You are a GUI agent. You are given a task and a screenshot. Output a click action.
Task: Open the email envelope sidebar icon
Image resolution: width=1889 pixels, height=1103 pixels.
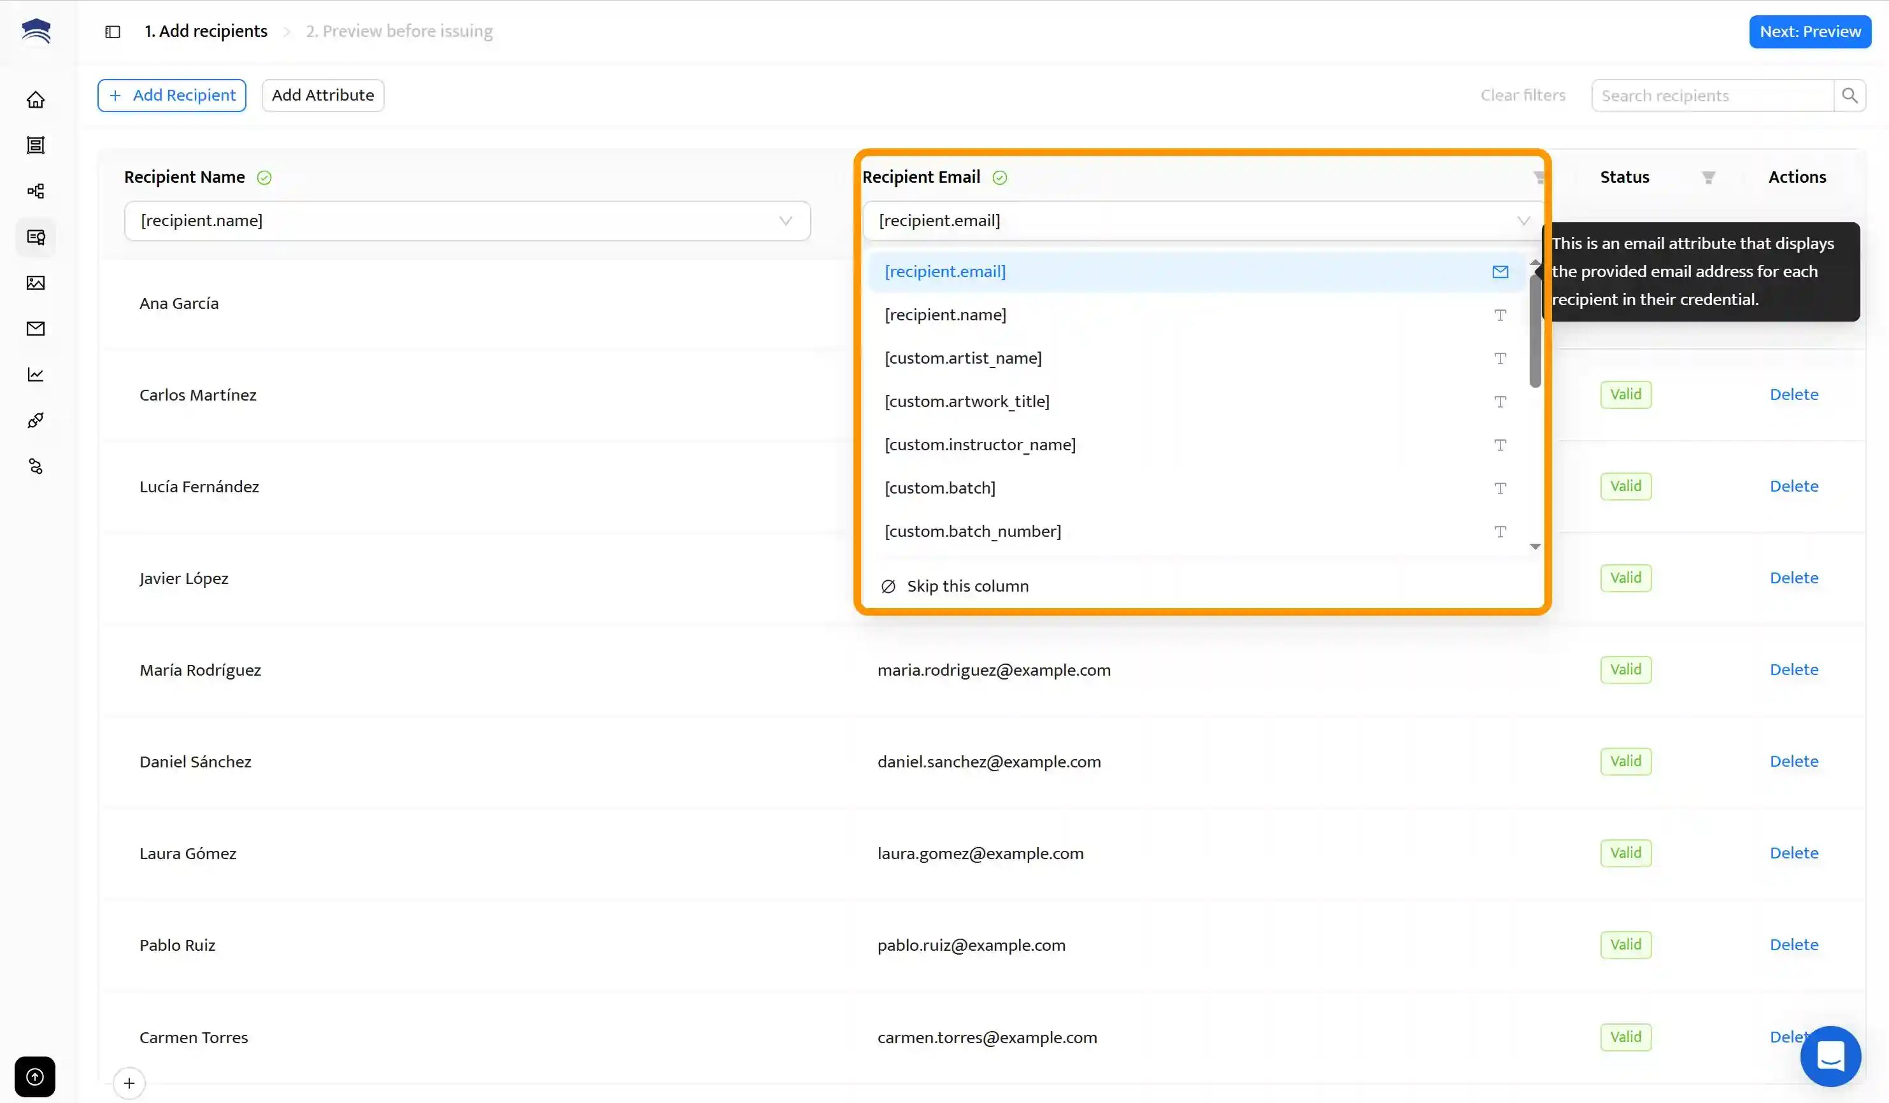tap(35, 328)
